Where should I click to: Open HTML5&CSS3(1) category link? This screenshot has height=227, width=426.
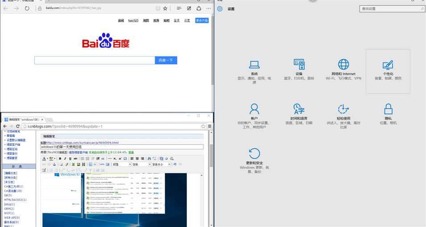(15, 200)
